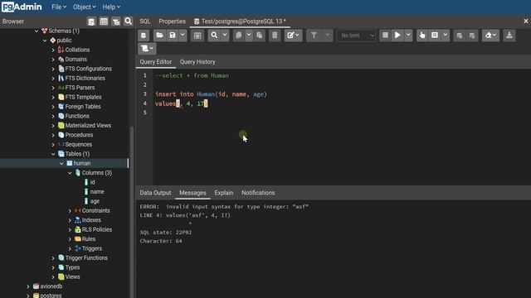
Task: Open the Server browser toolbar icon
Action: coord(91,22)
